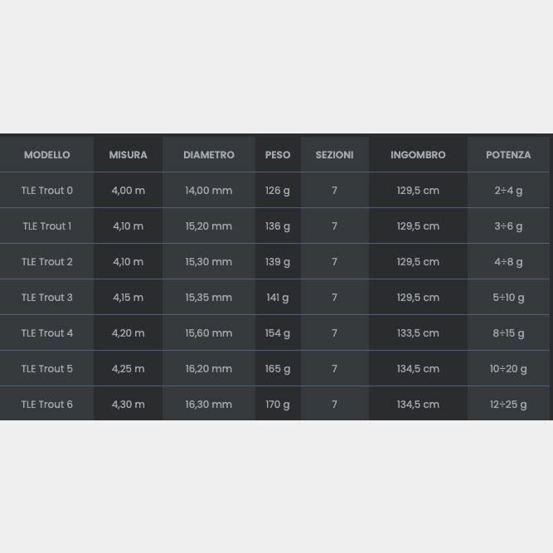
Task: Click the SEZIONI column header
Action: (x=334, y=155)
